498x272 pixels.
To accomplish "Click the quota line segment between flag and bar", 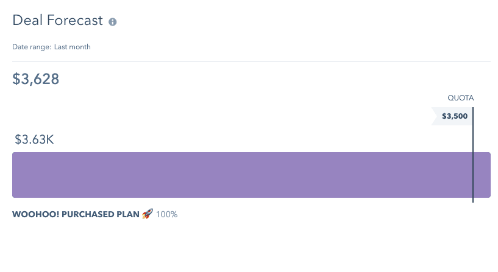I will [x=473, y=139].
